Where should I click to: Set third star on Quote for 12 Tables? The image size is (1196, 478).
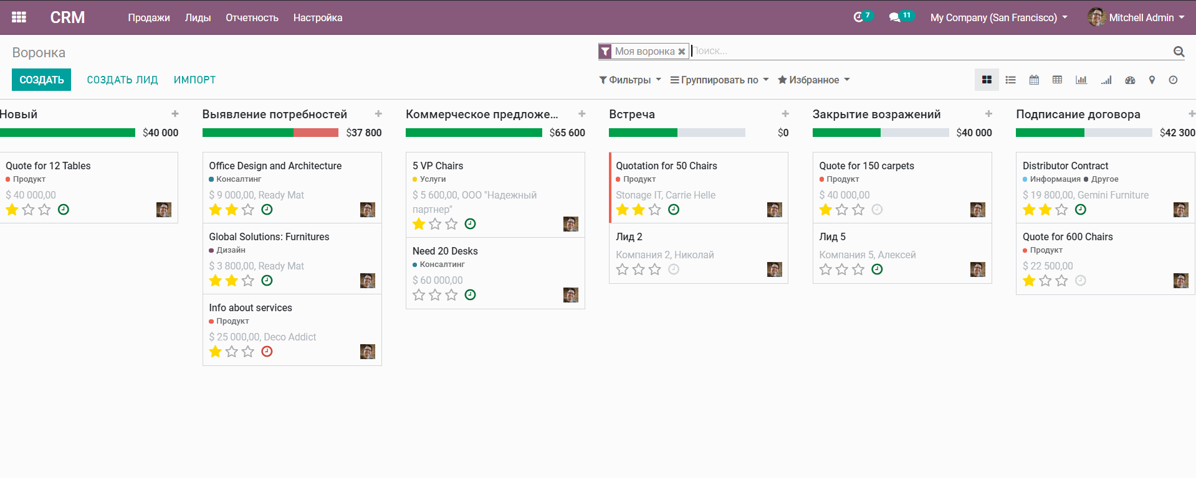tap(44, 210)
